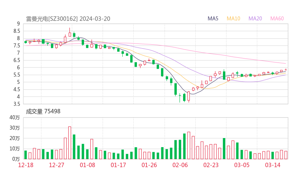The image size is (292, 174).
Task: Click the 01-26 date axis label
Action: point(149,165)
